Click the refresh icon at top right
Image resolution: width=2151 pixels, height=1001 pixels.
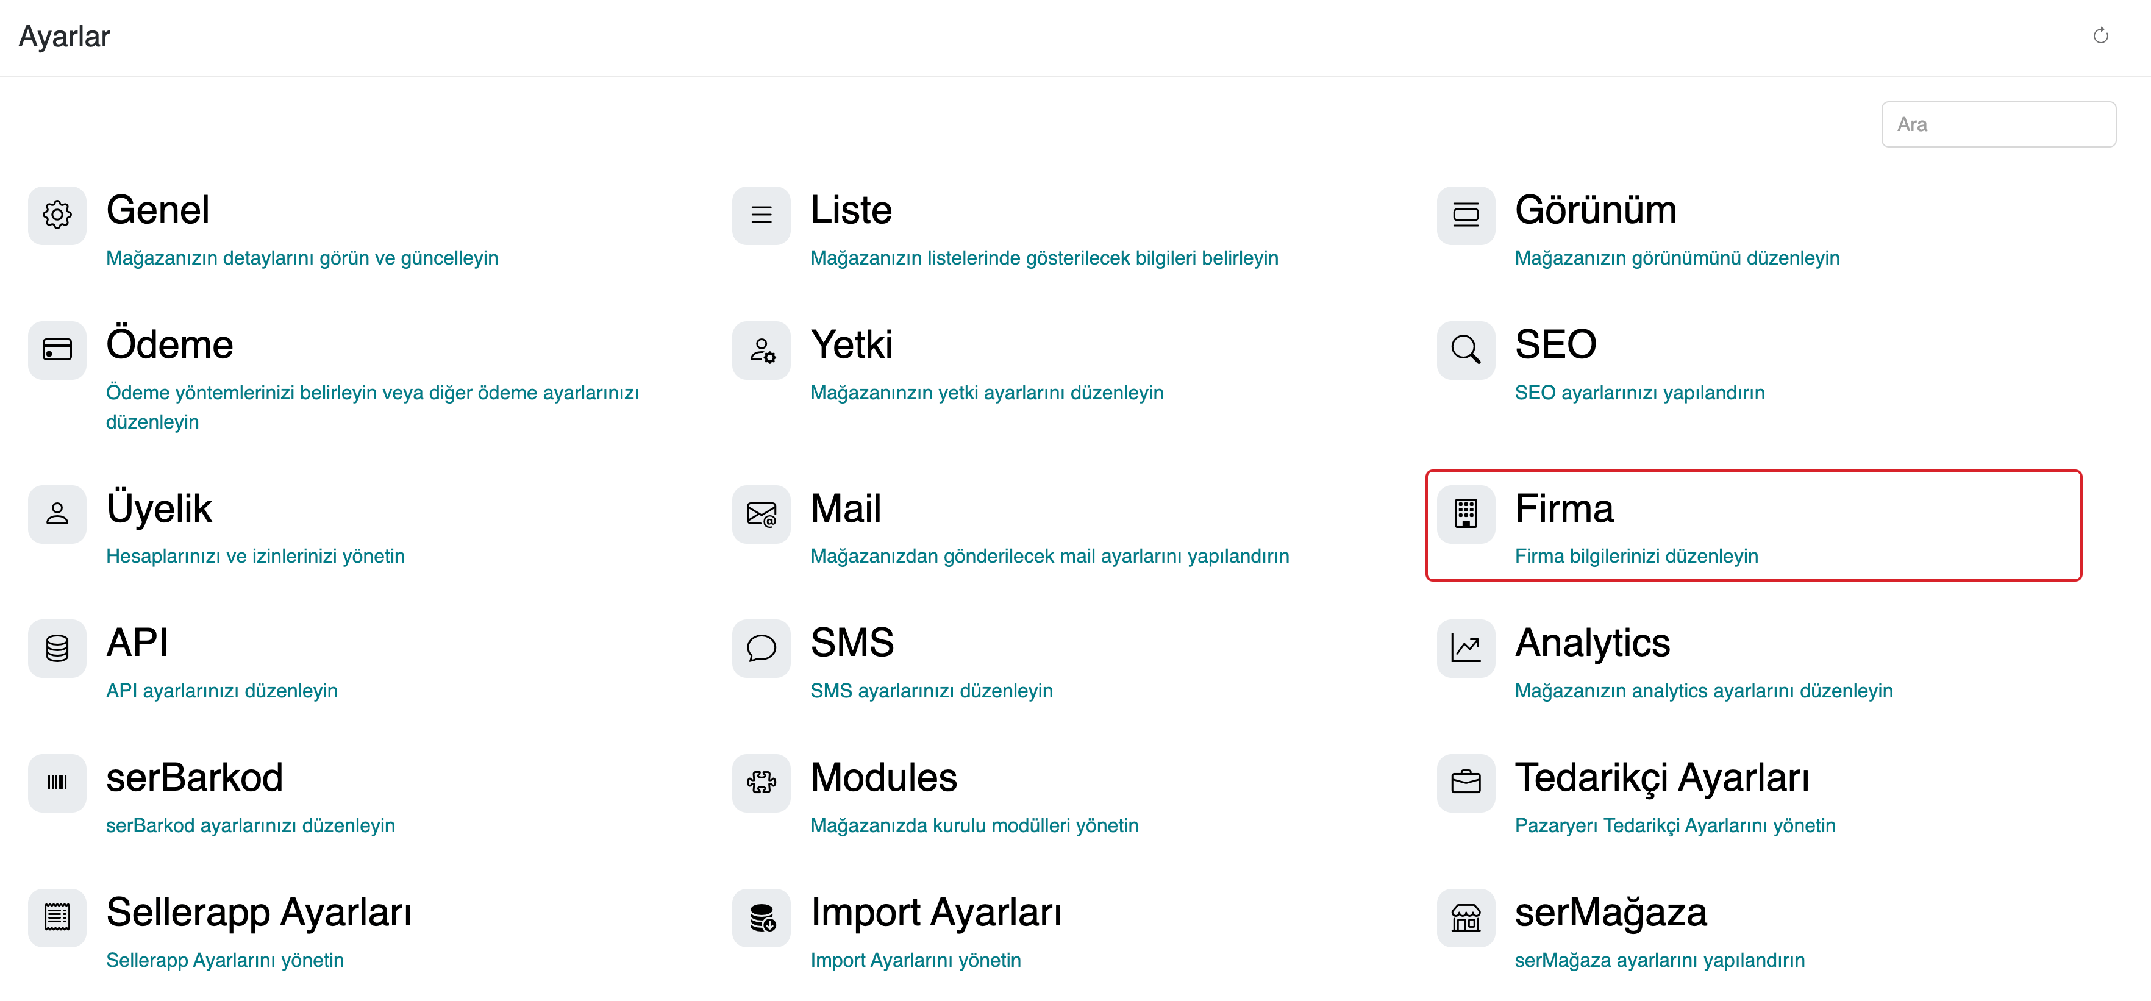point(2100,36)
